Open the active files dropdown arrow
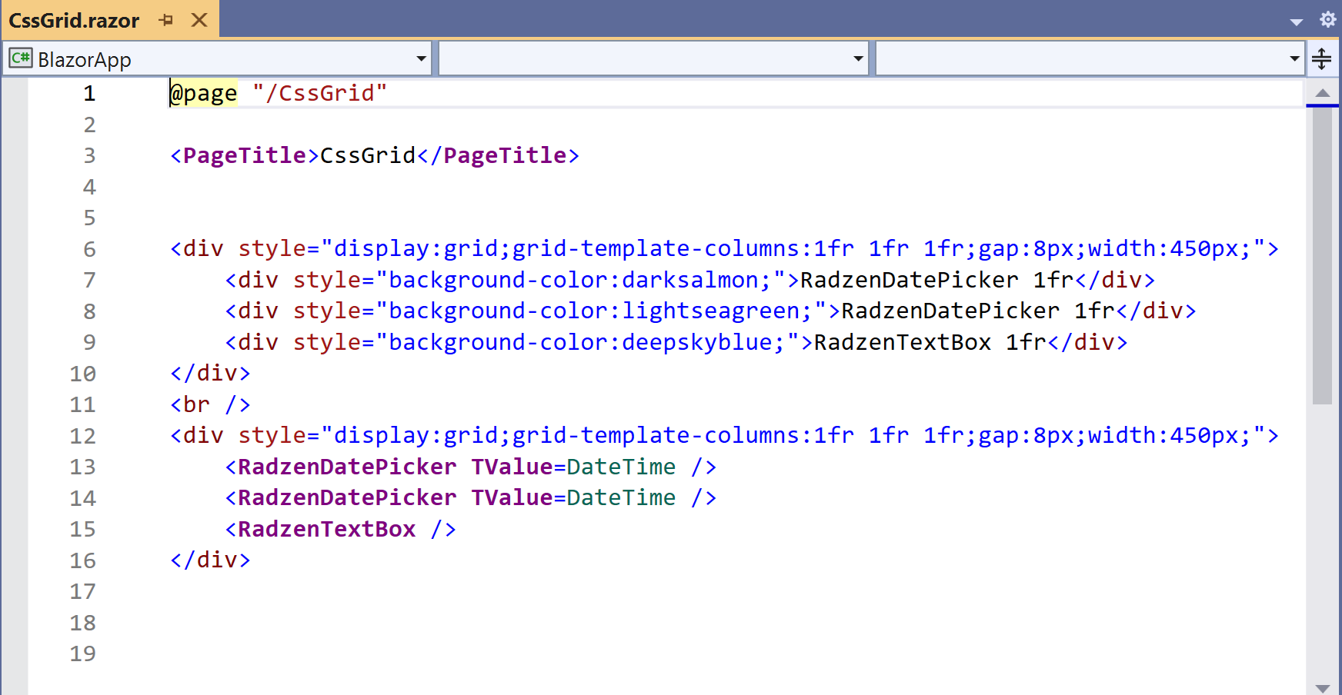 (x=1296, y=23)
